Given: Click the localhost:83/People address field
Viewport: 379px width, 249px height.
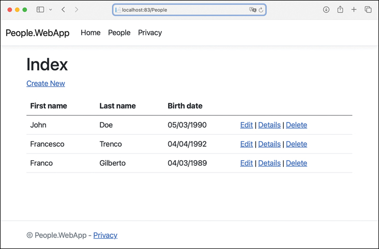Looking at the screenshot, I should pos(181,10).
